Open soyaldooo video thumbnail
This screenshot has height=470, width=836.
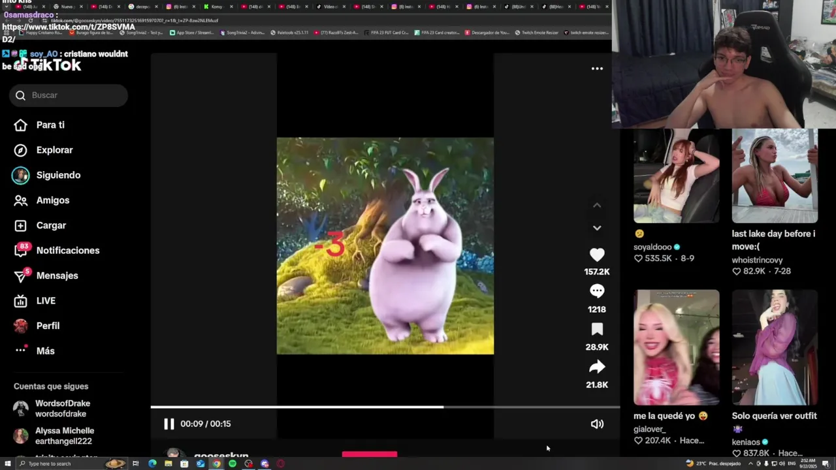pos(677,176)
